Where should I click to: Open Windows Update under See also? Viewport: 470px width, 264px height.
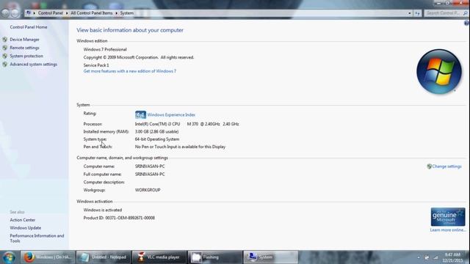point(26,228)
